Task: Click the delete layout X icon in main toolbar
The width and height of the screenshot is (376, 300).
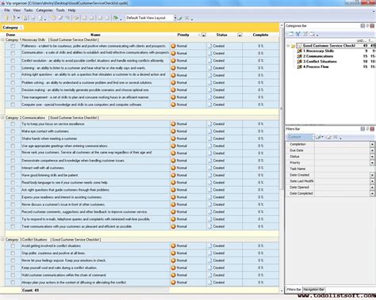Action: click(x=187, y=18)
